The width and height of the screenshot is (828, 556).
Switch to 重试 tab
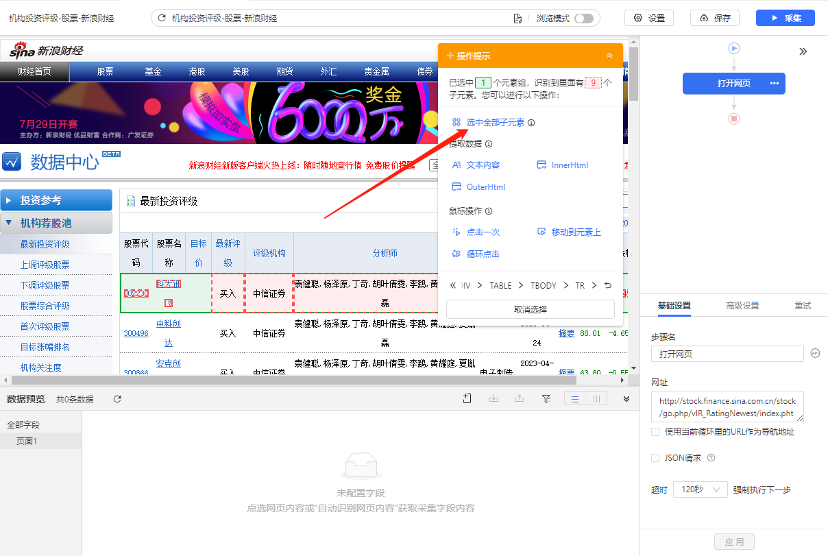[803, 306]
